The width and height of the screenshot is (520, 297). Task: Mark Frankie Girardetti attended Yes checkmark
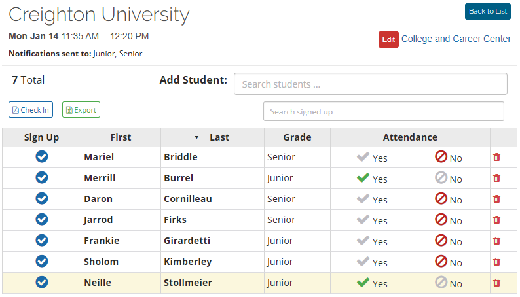363,241
